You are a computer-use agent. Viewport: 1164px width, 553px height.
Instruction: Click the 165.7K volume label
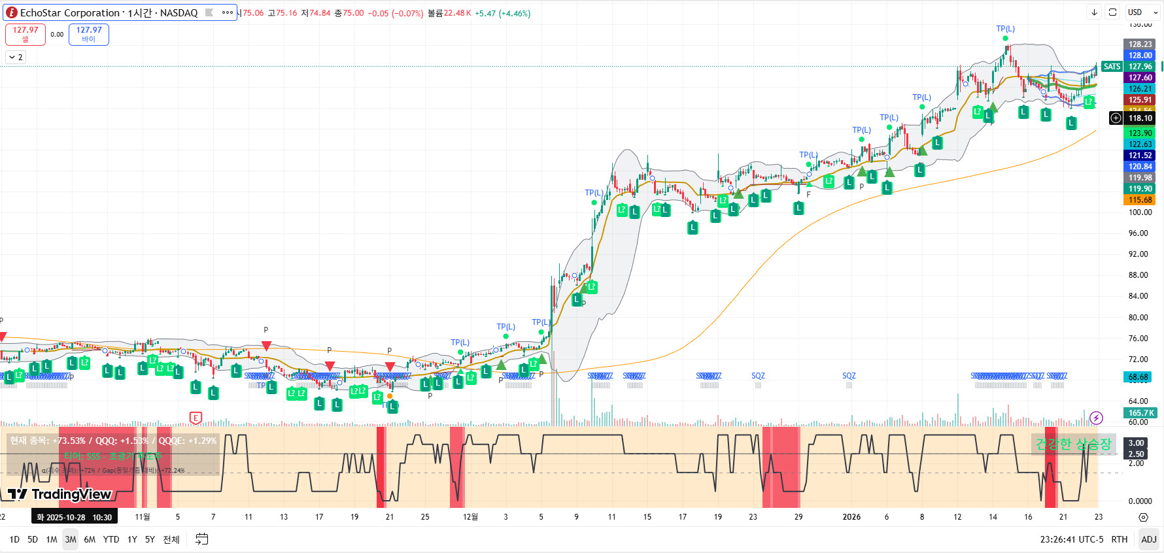[x=1141, y=413]
